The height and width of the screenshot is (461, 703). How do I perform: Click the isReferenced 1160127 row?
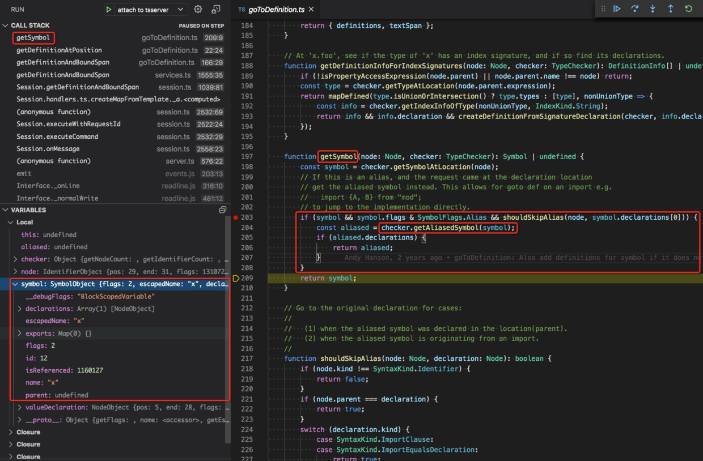116,370
